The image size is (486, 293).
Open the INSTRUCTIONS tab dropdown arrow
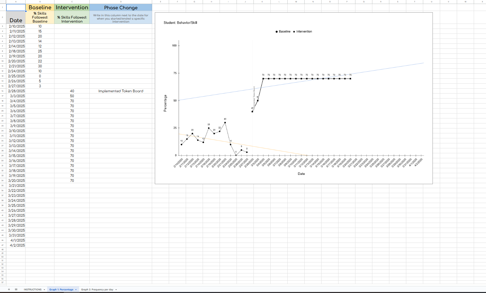(x=44, y=290)
